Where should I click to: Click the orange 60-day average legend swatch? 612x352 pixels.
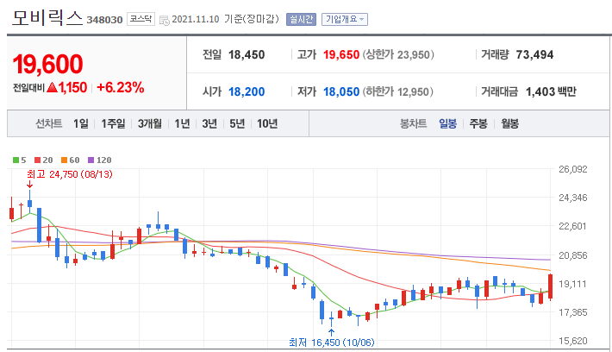point(65,160)
